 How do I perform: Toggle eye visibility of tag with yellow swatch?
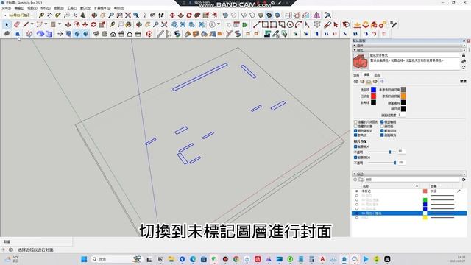tap(357, 218)
